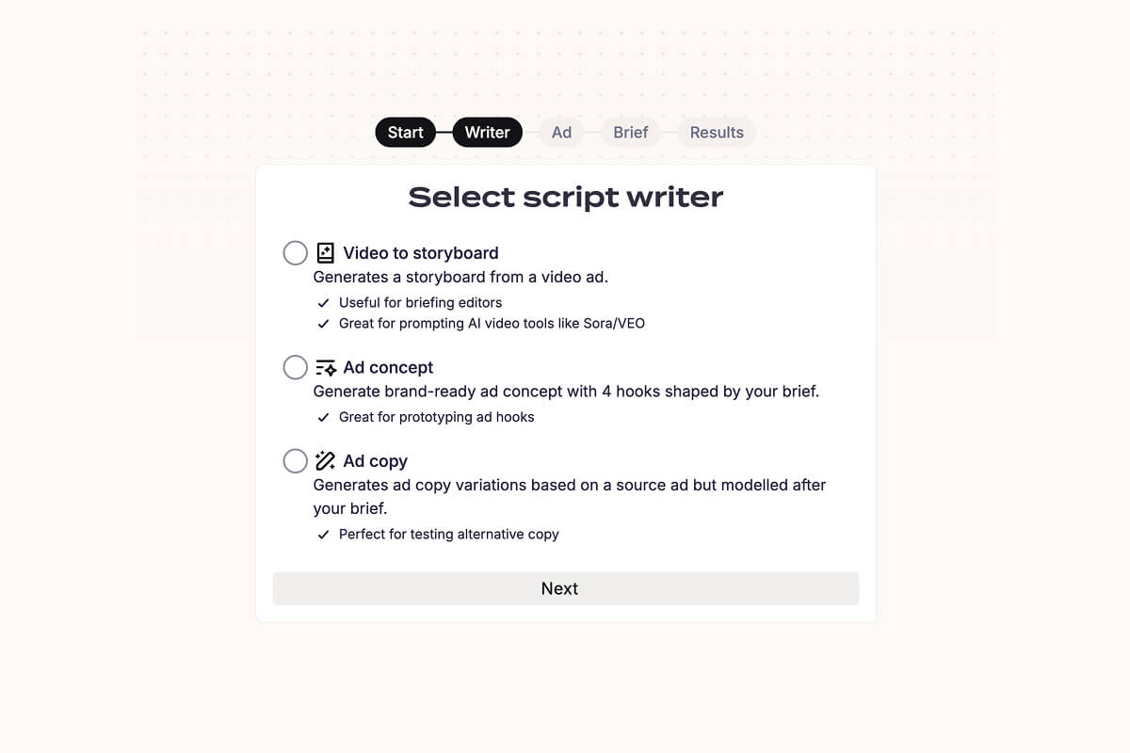Click the checkmark beside 'Perfect for testing alternative copy'

(323, 534)
